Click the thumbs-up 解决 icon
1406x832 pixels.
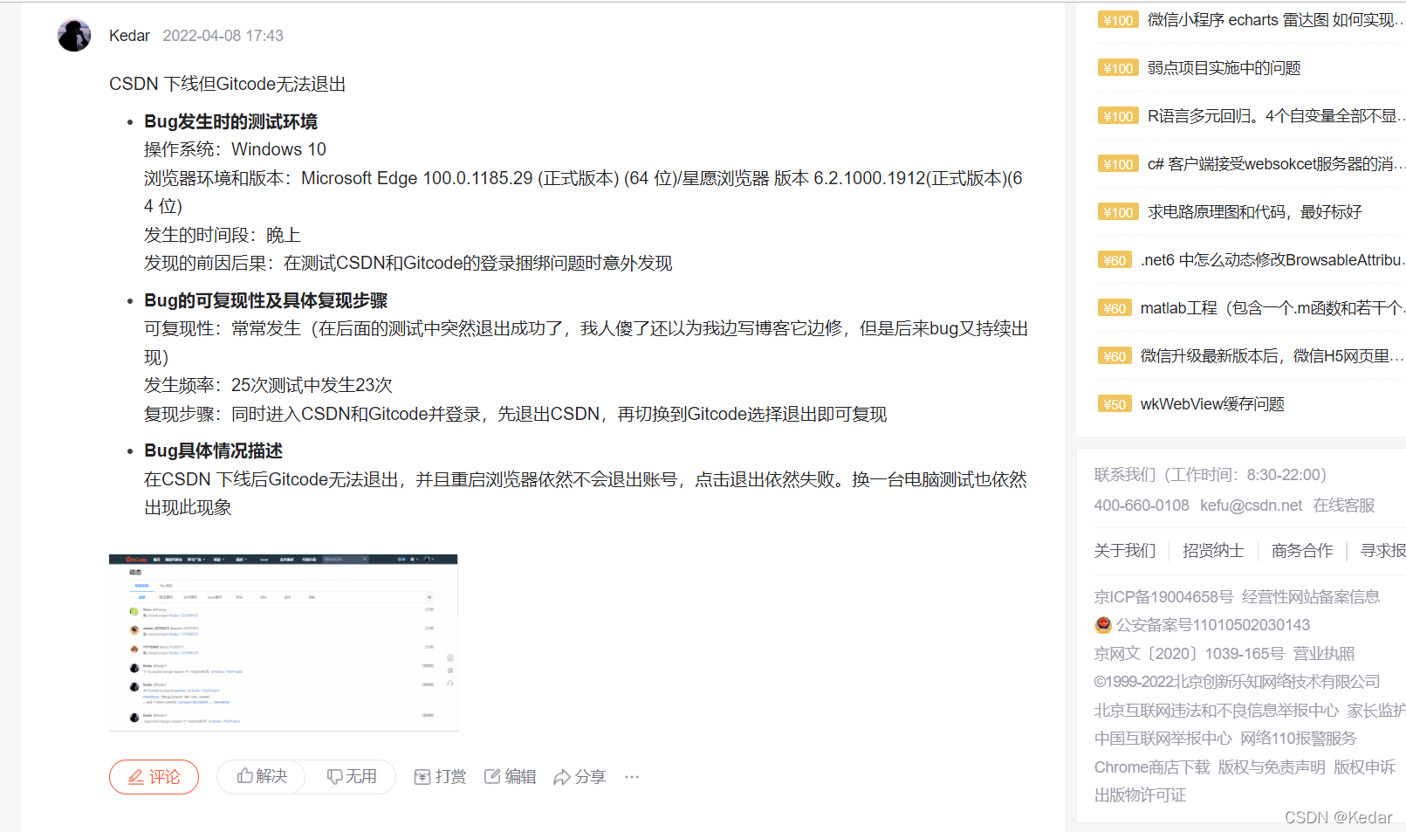247,776
